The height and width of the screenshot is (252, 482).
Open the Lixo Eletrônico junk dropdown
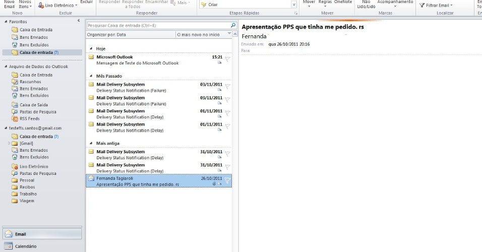tap(57, 5)
